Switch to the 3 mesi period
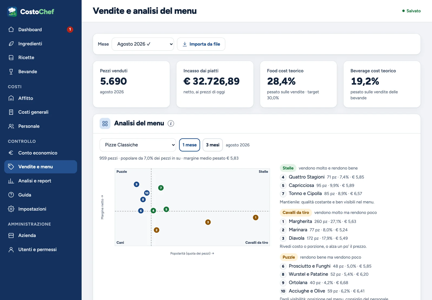This screenshot has width=432, height=300. pos(212,145)
